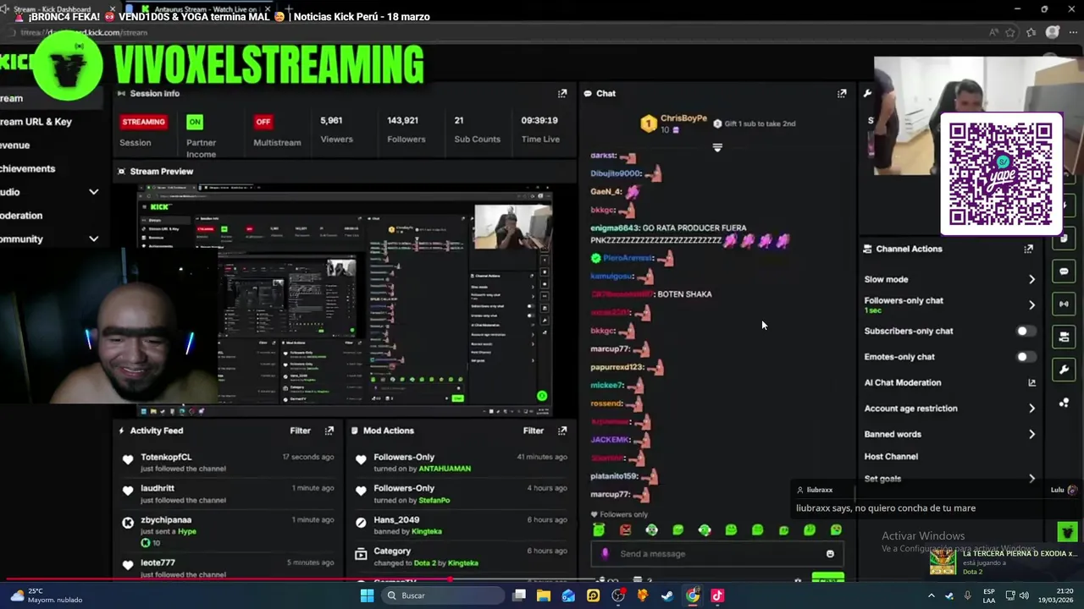
Task: Click the wrench icon in right sidebar
Action: (1065, 370)
